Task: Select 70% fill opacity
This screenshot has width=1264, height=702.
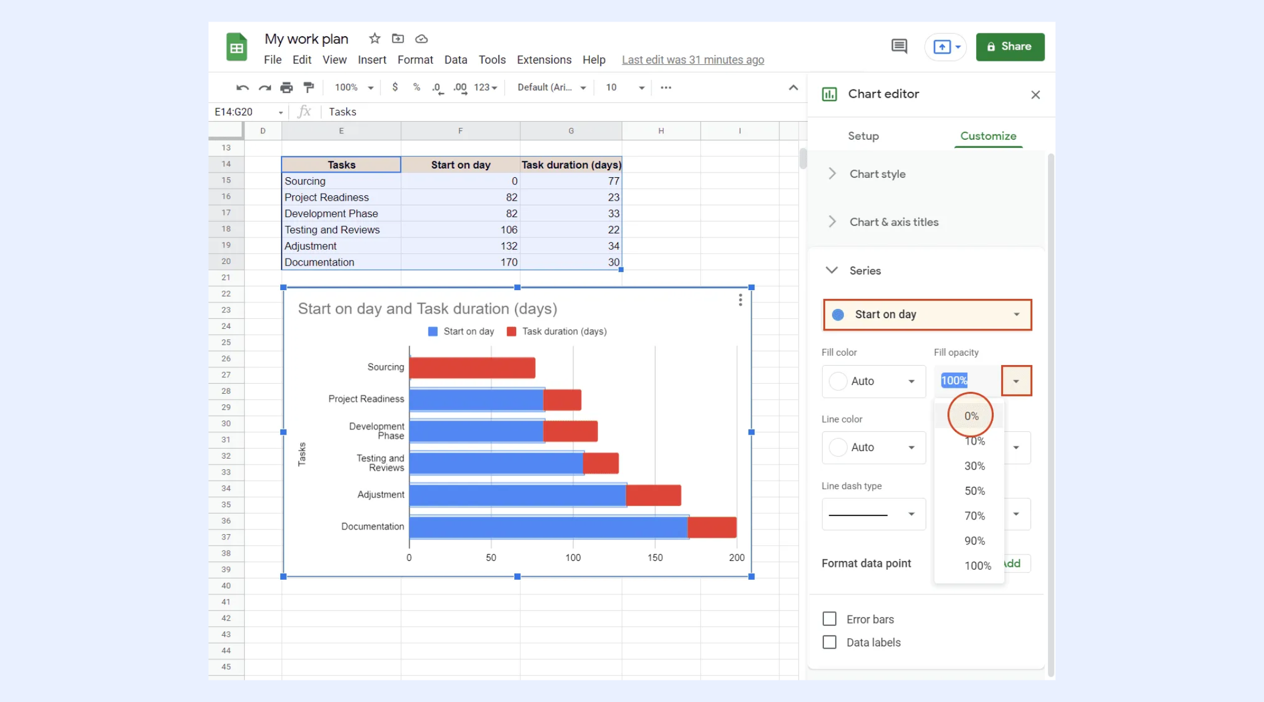Action: pos(970,516)
